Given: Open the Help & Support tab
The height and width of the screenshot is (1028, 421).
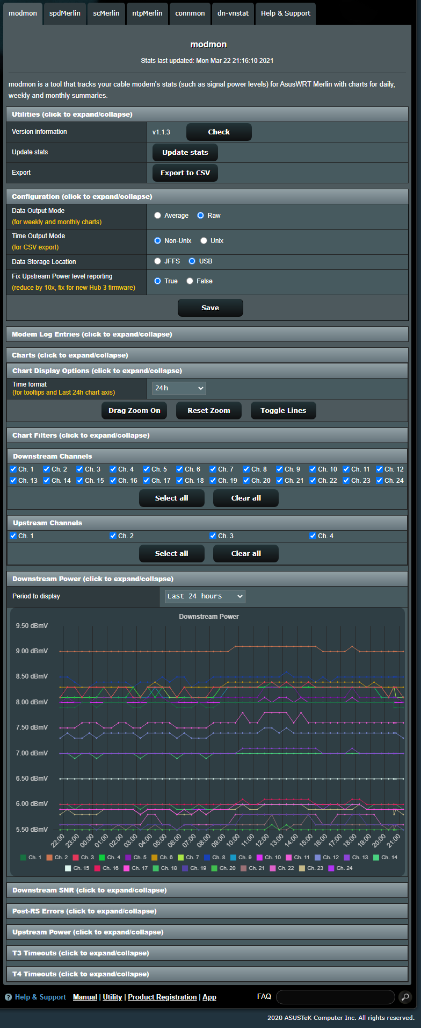Looking at the screenshot, I should point(286,13).
